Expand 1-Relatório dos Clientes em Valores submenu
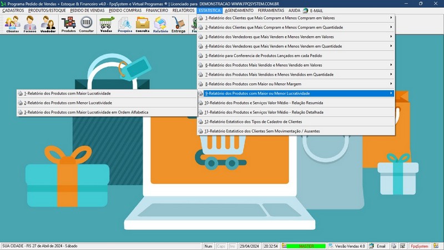The width and height of the screenshot is (444, 250). 296,18
